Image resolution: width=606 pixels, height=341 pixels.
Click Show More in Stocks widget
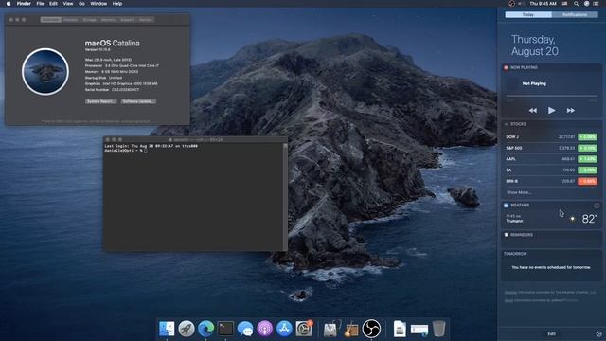[x=520, y=192]
